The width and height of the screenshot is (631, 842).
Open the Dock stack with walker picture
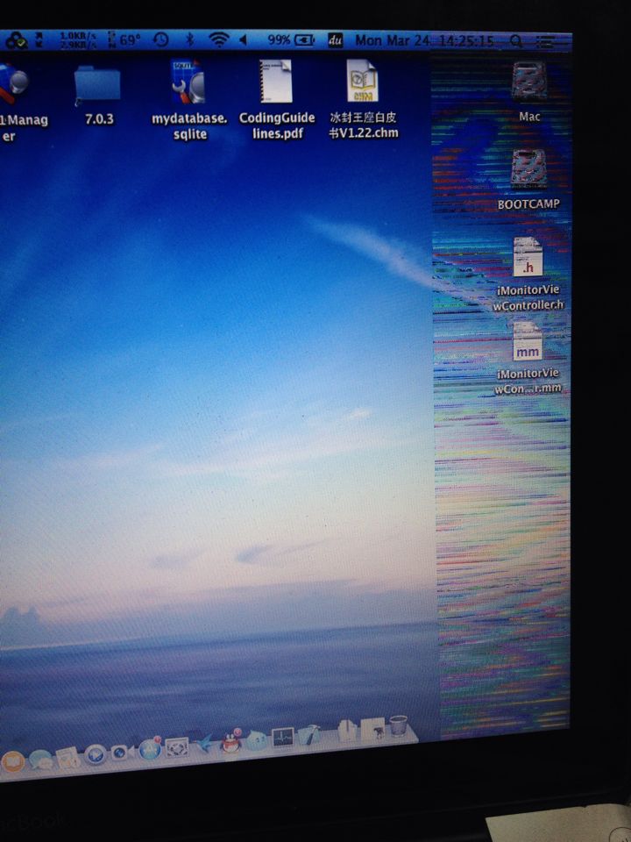(x=372, y=730)
